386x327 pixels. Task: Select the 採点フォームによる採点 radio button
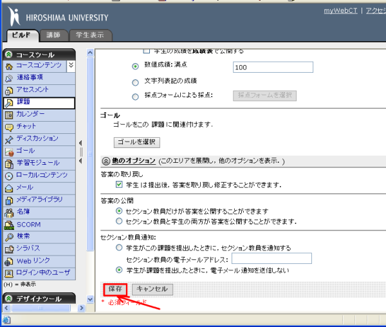click(135, 97)
